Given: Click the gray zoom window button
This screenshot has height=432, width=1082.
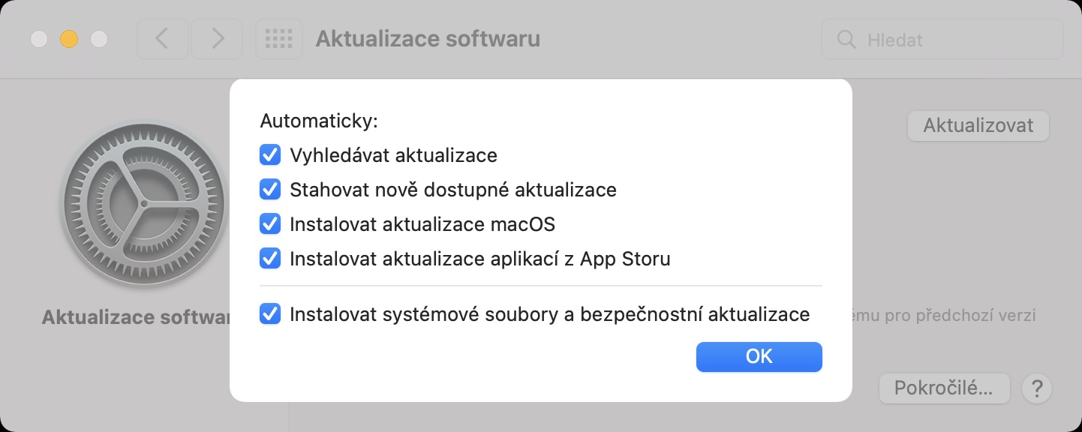Looking at the screenshot, I should [99, 39].
